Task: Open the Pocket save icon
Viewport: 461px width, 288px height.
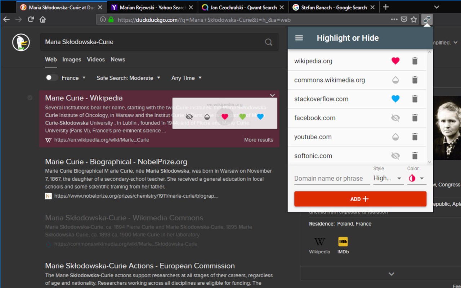Action: click(x=404, y=19)
